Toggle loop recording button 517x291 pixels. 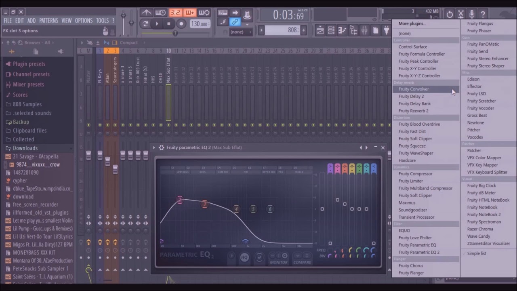[x=204, y=13]
